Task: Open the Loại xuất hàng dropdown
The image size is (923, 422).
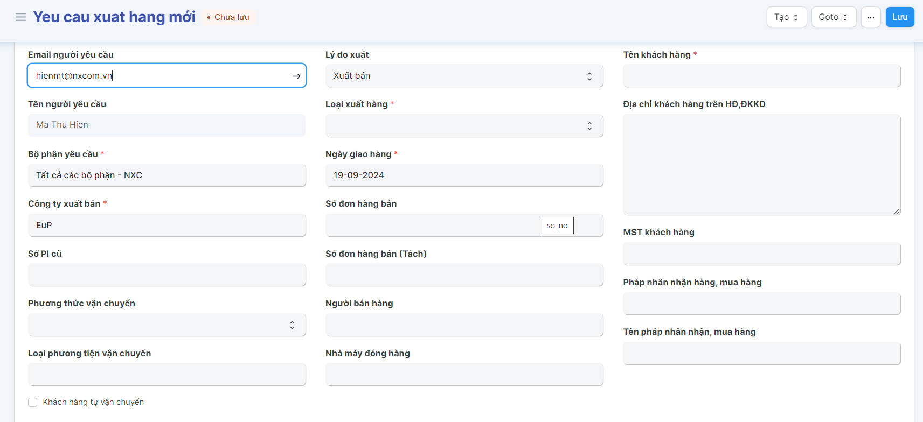Action: coord(463,126)
